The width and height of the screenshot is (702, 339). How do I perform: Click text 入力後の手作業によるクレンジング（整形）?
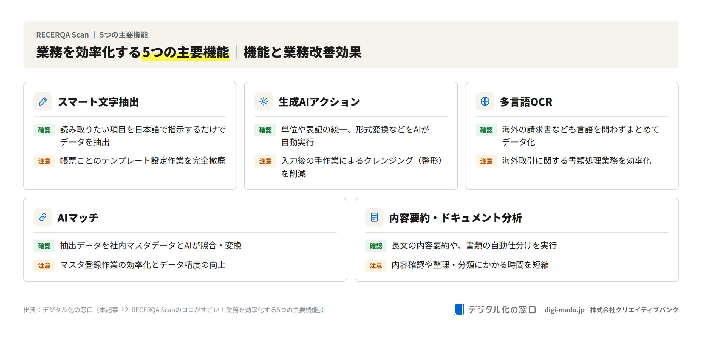click(361, 160)
